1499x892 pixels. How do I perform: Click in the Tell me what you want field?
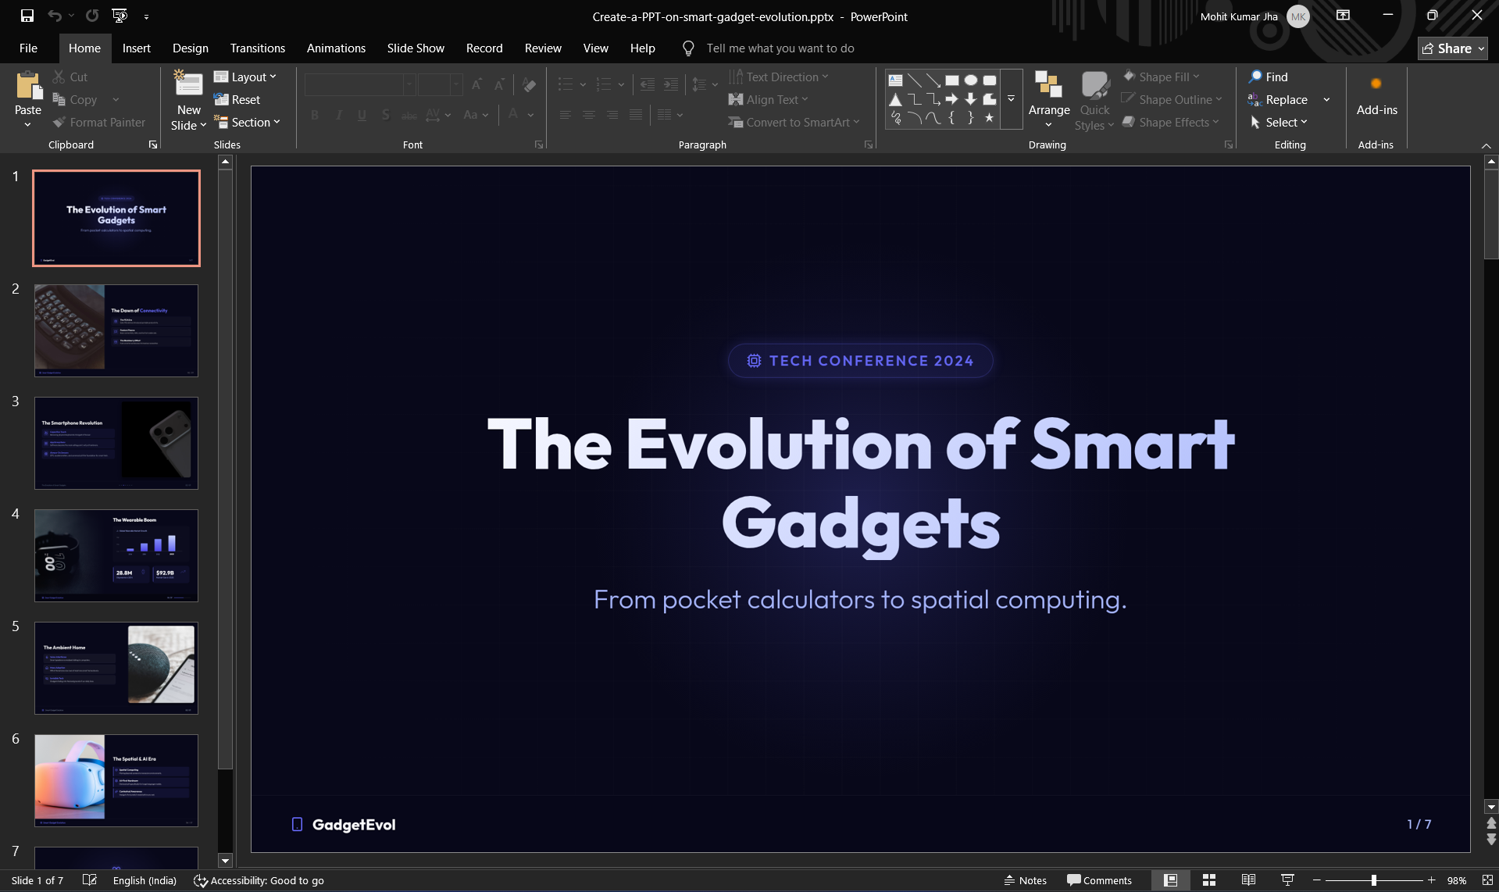[x=780, y=48]
